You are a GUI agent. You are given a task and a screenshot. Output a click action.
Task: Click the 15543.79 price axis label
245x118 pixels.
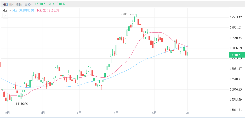(236, 100)
